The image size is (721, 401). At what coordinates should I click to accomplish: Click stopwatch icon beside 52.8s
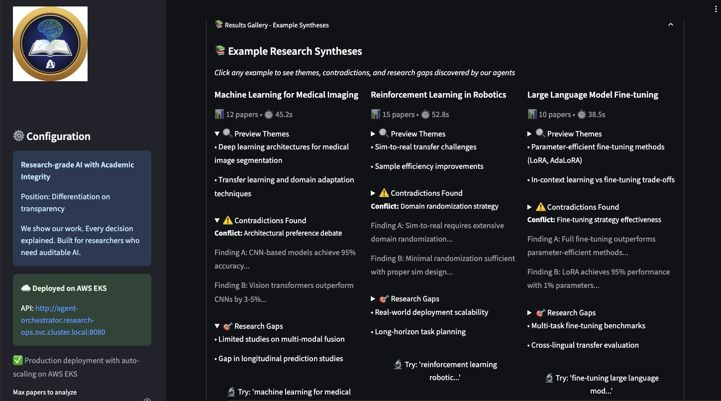click(x=425, y=115)
